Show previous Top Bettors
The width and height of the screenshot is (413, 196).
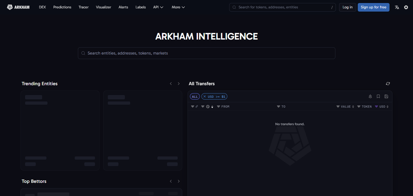pos(171,181)
